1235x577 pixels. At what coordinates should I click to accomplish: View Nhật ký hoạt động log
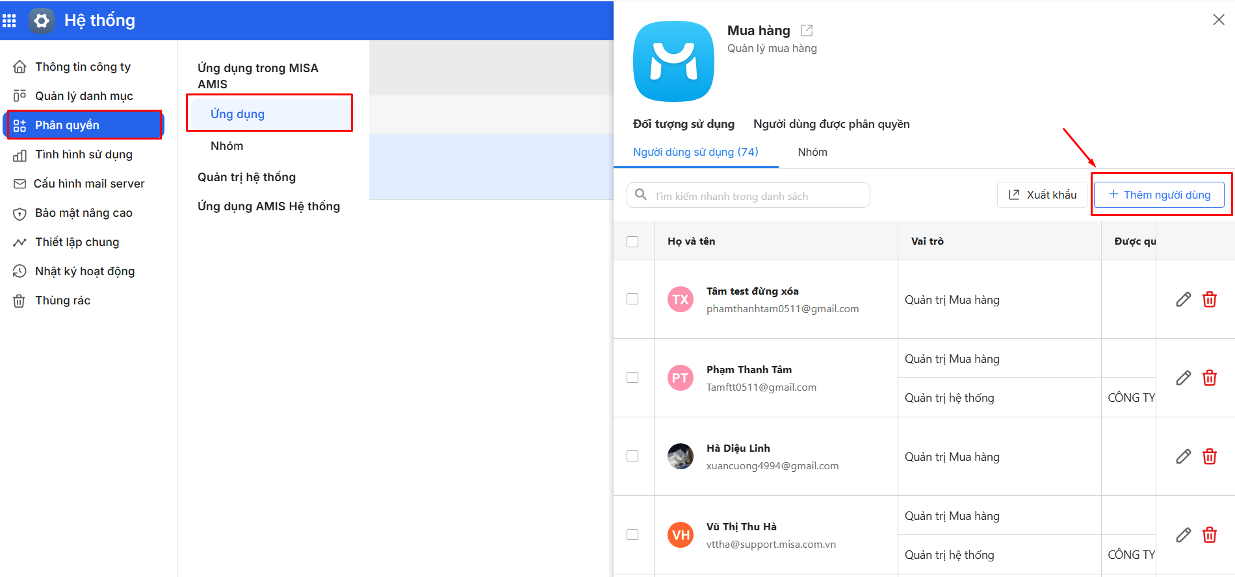tap(85, 271)
